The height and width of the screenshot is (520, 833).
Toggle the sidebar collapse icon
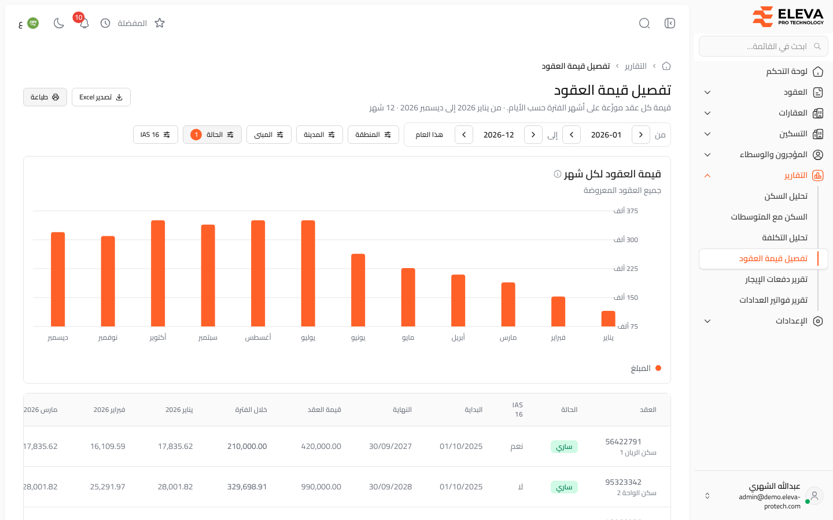click(x=670, y=23)
